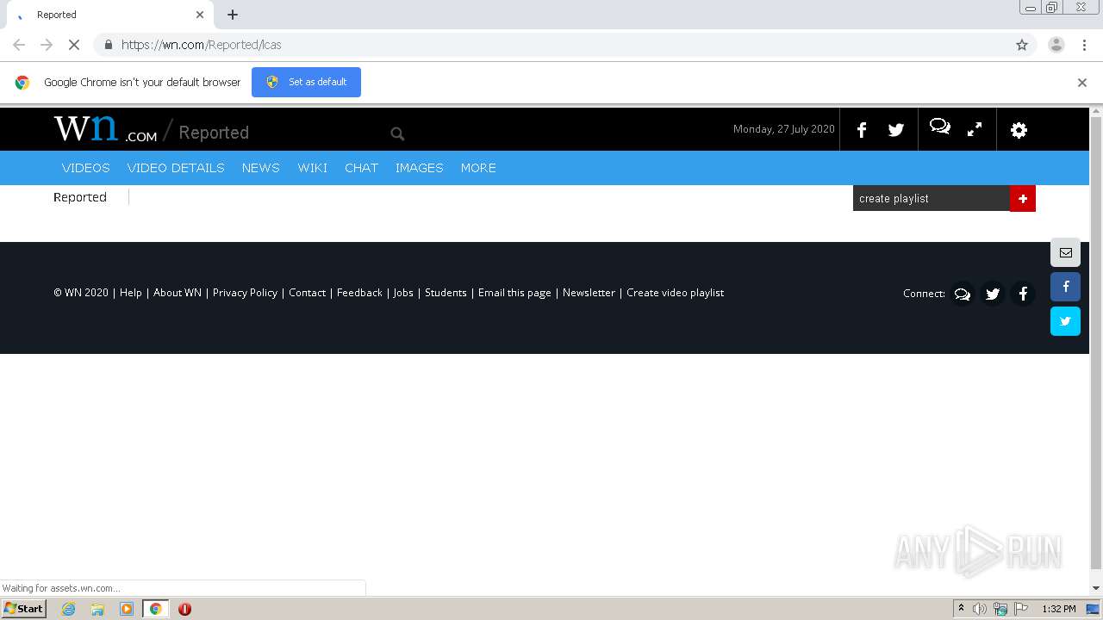Click the WN.com logo
1103x620 pixels.
105,129
